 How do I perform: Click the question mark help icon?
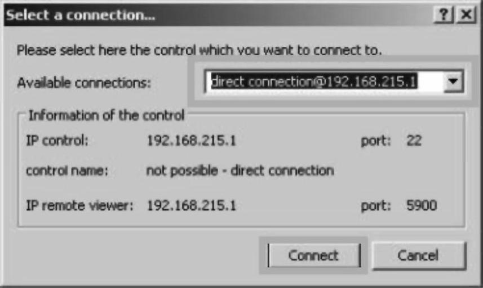point(443,15)
